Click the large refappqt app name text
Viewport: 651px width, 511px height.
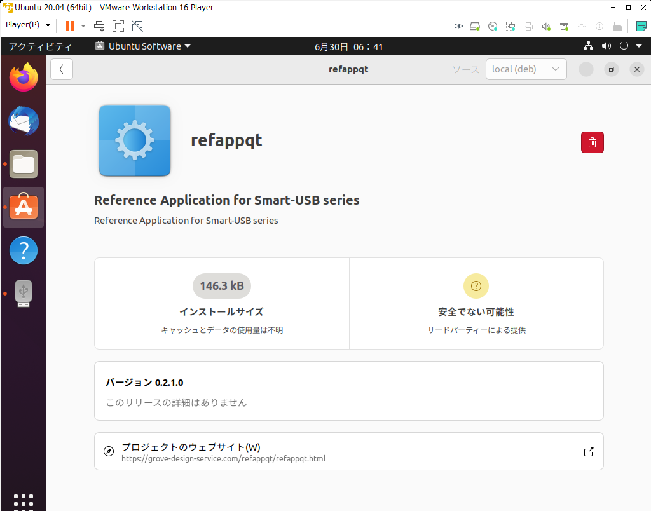click(226, 140)
